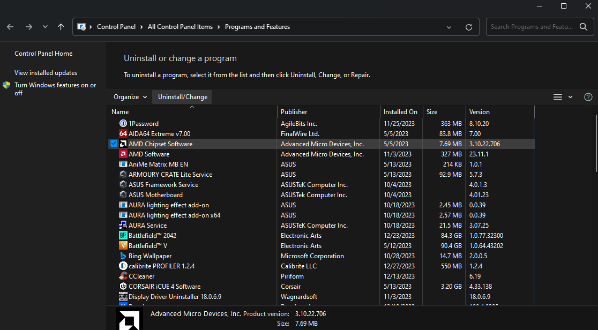
Task: Open View installed updates link
Action: click(46, 73)
